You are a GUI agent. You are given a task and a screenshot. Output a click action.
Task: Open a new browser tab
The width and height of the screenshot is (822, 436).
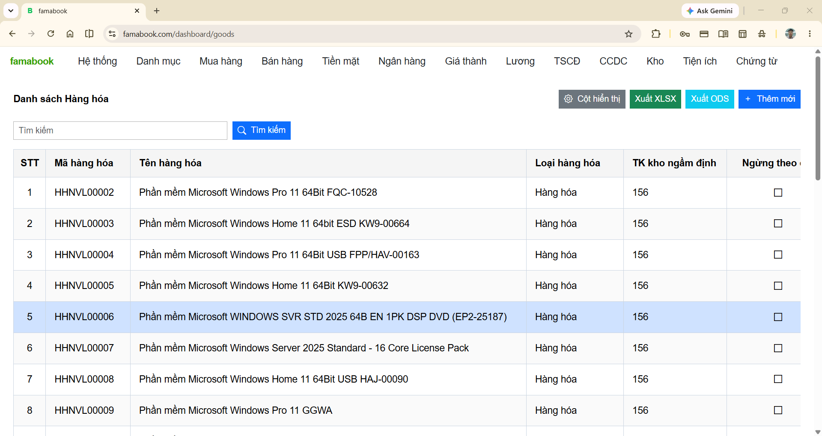(157, 11)
